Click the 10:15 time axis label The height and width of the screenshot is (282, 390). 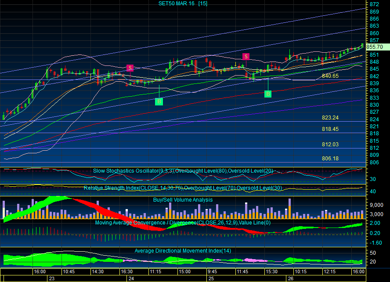(x=300, y=271)
